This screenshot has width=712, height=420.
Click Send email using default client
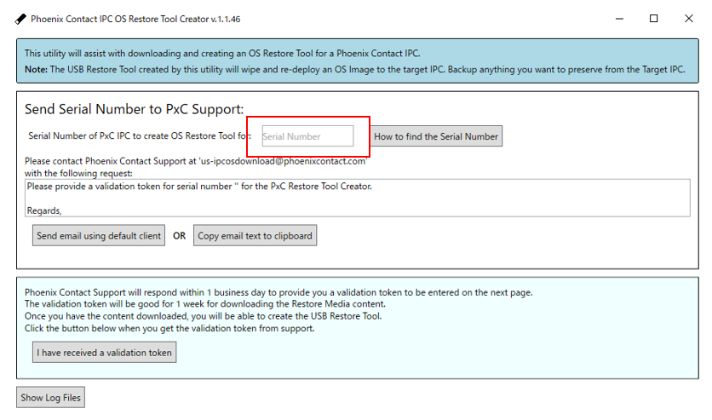[x=99, y=236]
